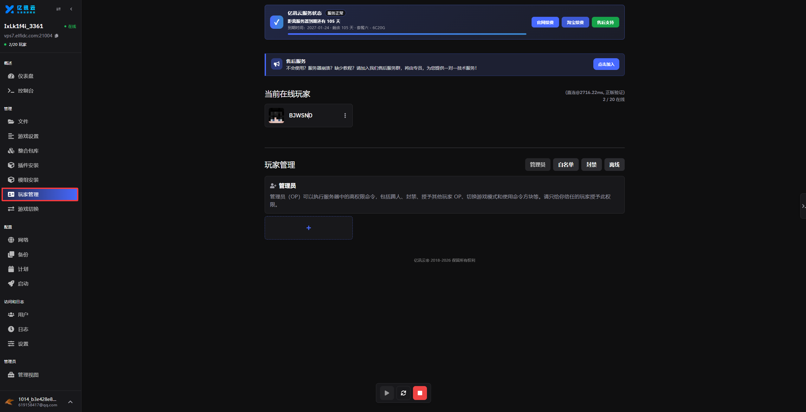Screen dimensions: 806x412
Task: Click the Schedule calendar icon (计划)
Action: click(11, 269)
